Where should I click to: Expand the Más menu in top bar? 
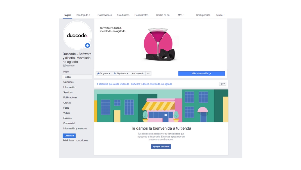pos(181,15)
